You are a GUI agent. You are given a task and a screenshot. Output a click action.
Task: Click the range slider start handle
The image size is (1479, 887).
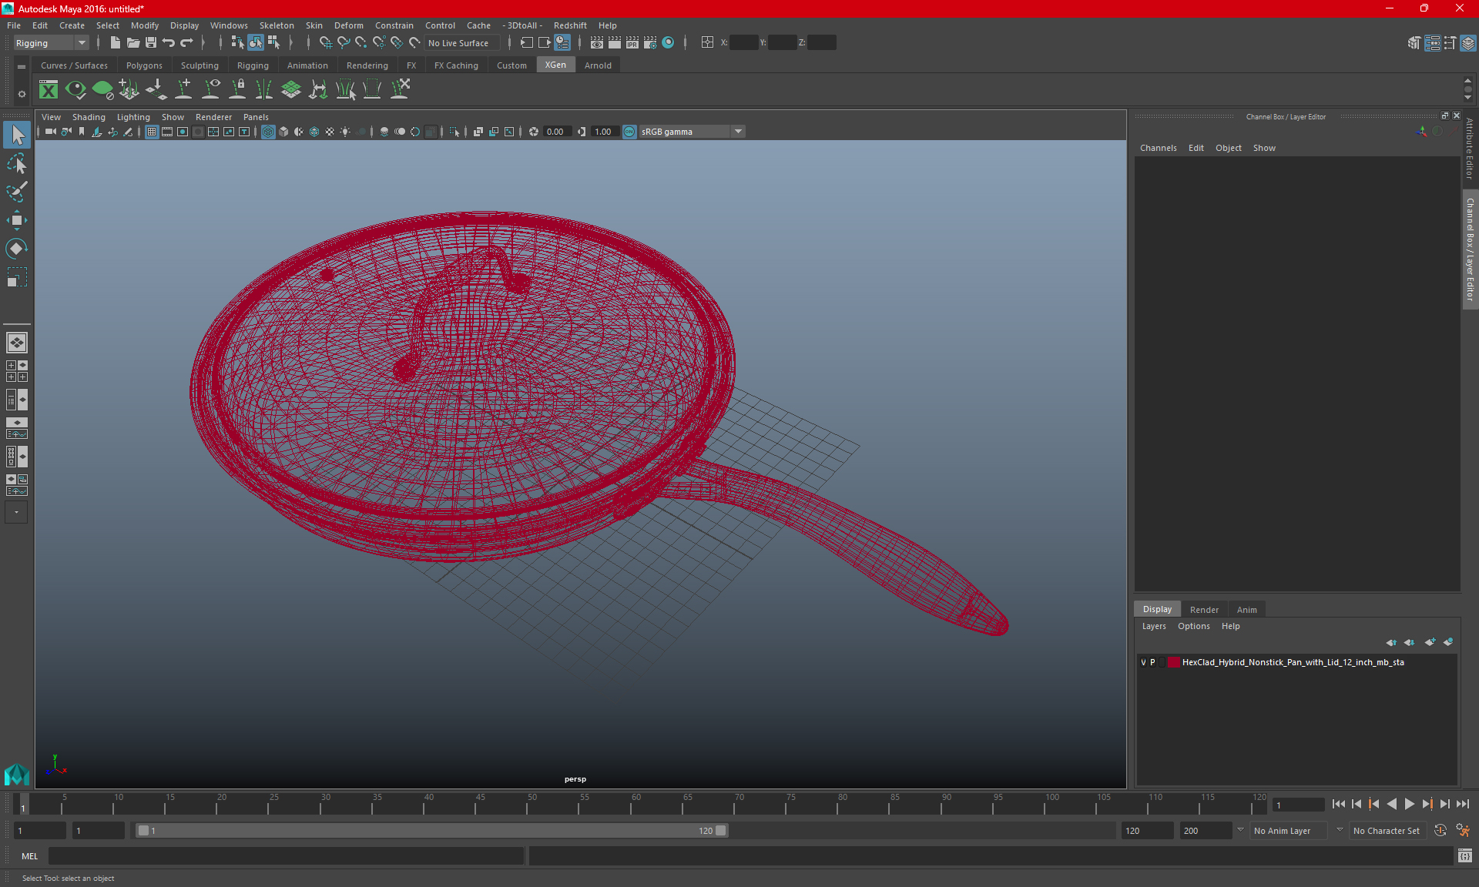143,831
